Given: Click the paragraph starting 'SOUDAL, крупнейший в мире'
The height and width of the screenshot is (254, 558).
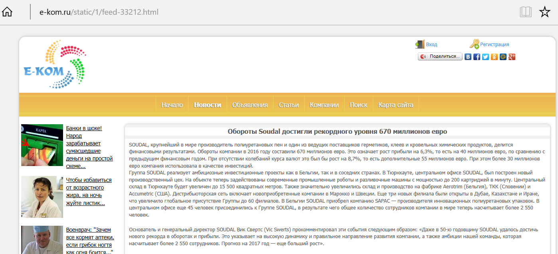Looking at the screenshot, I should [x=336, y=155].
